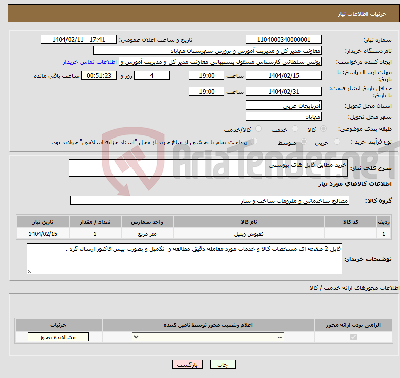400x378 pixels.
Task: Click the جزئیات اطلاعات نیاز page title
Action: [x=362, y=14]
